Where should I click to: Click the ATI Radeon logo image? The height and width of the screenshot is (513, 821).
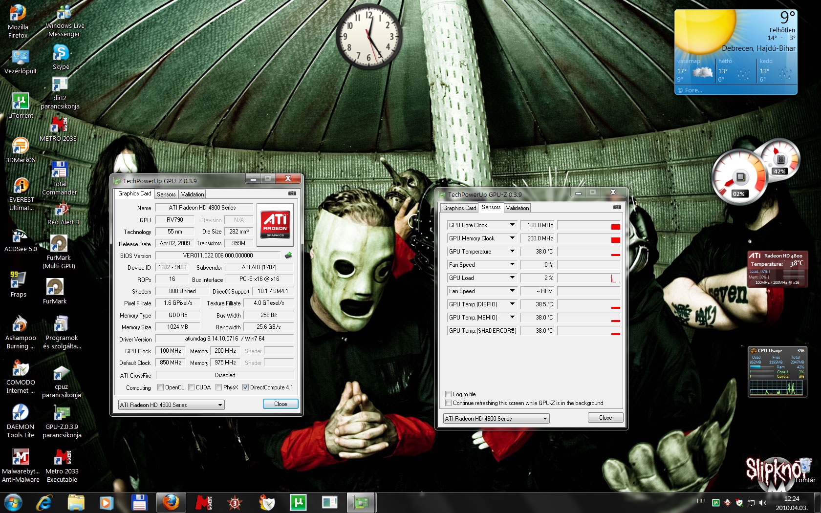pyautogui.click(x=275, y=224)
